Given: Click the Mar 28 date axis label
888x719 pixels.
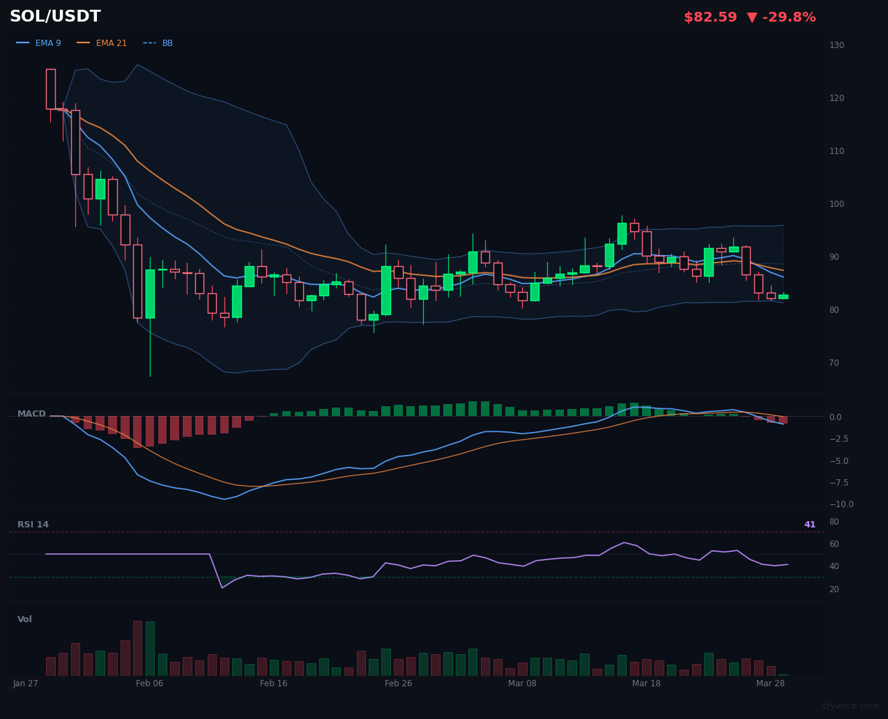Looking at the screenshot, I should [770, 683].
